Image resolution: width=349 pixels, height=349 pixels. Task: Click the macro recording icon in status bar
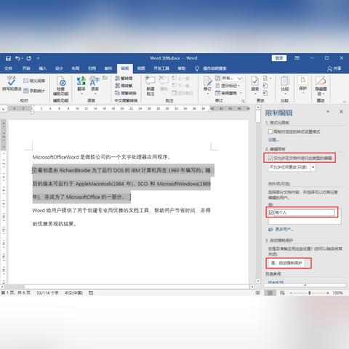click(x=91, y=293)
